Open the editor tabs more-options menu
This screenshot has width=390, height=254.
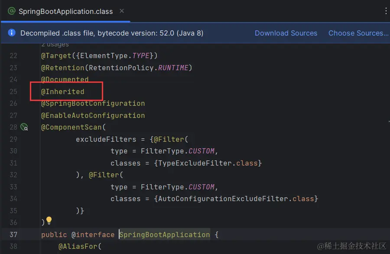coord(386,11)
